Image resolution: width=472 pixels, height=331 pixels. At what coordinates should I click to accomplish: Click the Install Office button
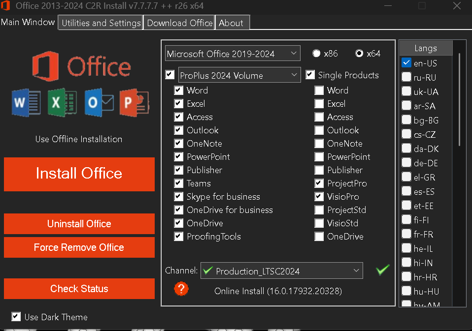tap(79, 174)
